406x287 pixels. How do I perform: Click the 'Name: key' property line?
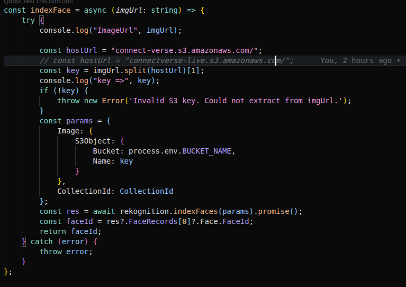[x=113, y=161]
